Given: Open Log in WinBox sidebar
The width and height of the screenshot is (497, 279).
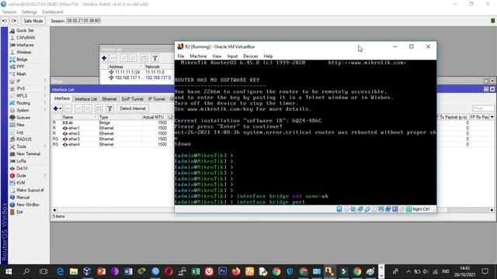Looking at the screenshot, I should click(19, 133).
